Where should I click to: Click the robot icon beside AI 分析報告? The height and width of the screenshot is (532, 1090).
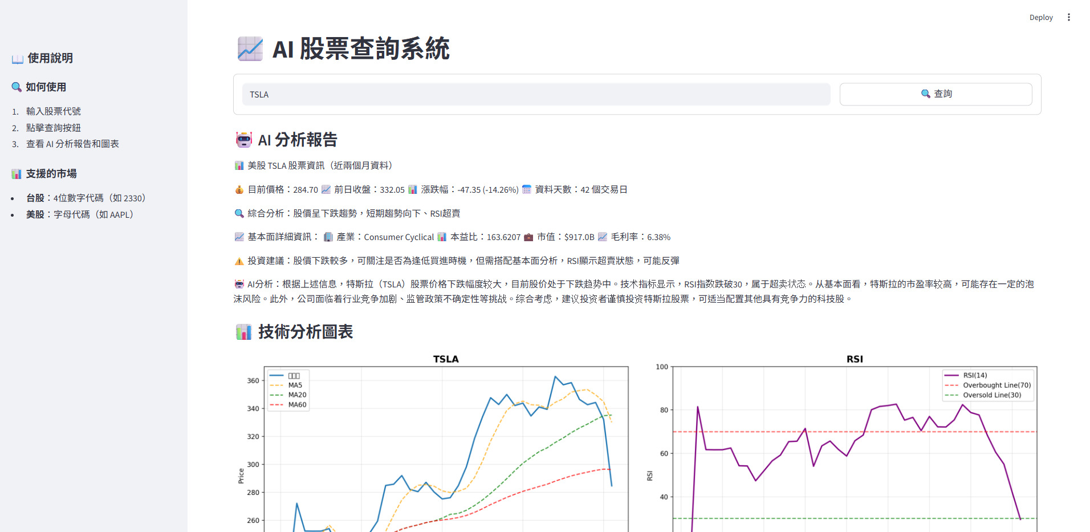click(x=244, y=140)
